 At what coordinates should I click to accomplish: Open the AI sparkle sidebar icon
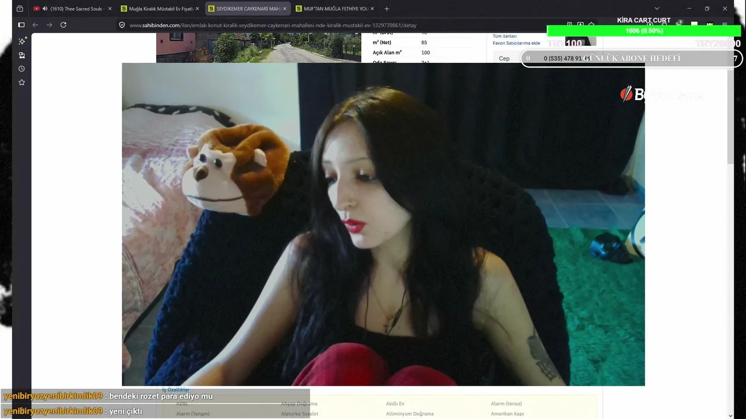click(x=22, y=41)
